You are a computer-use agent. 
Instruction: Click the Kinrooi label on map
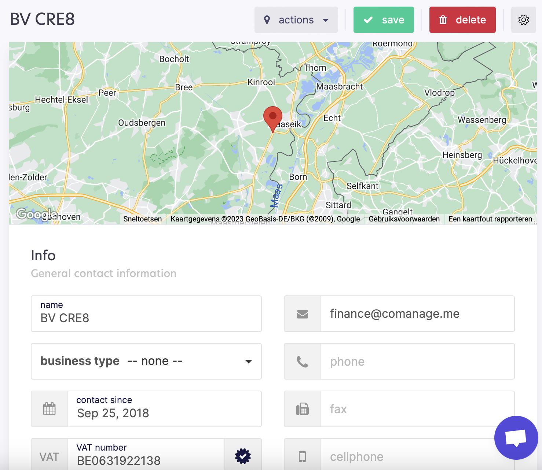coord(261,82)
